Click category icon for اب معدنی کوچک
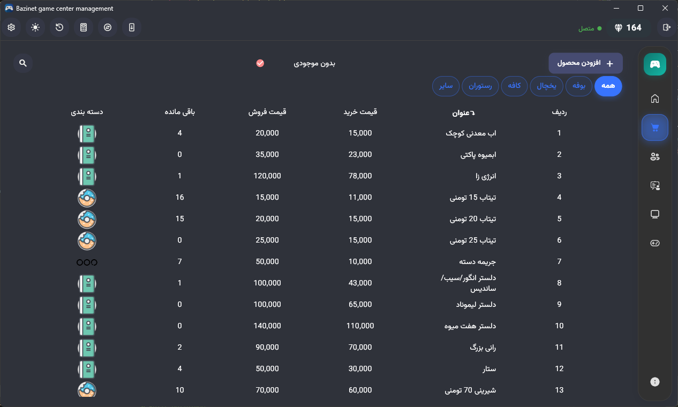The height and width of the screenshot is (407, 678). (x=87, y=133)
